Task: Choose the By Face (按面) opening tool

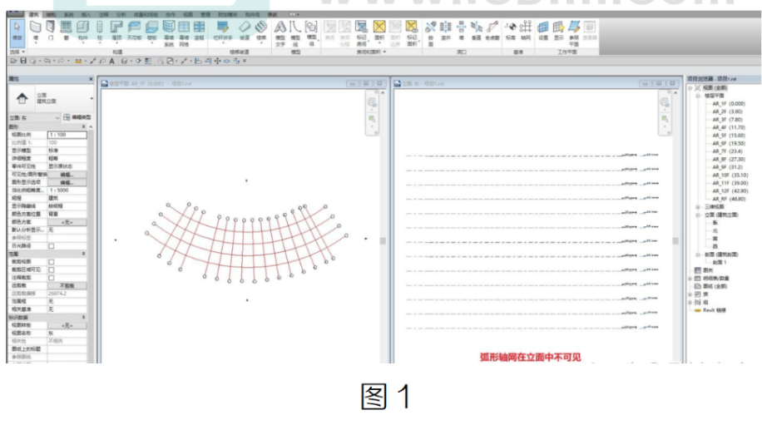Action: 431,33
